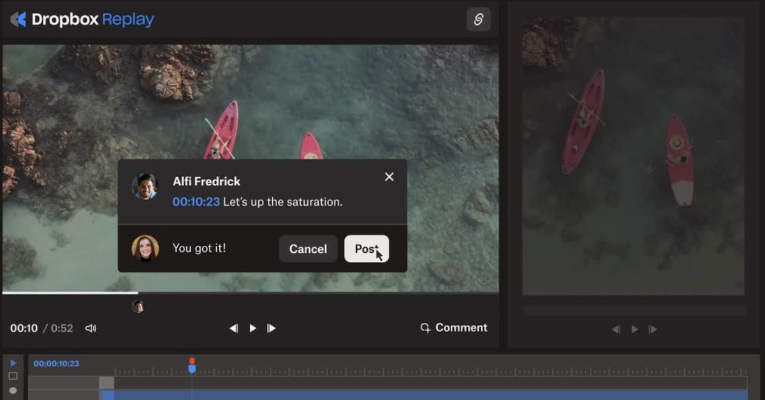Step one frame forward in the main player
Image resolution: width=765 pixels, height=400 pixels.
pyautogui.click(x=272, y=327)
